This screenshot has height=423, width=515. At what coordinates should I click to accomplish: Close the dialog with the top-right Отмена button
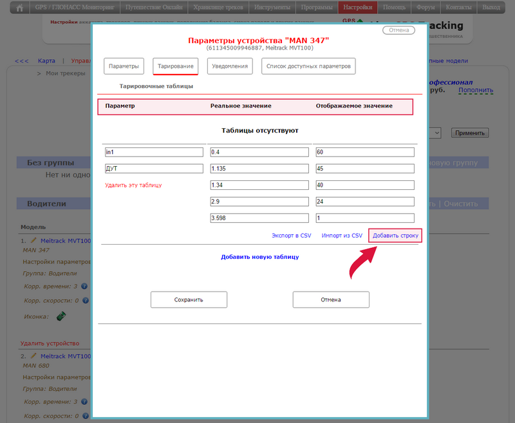[x=399, y=30]
